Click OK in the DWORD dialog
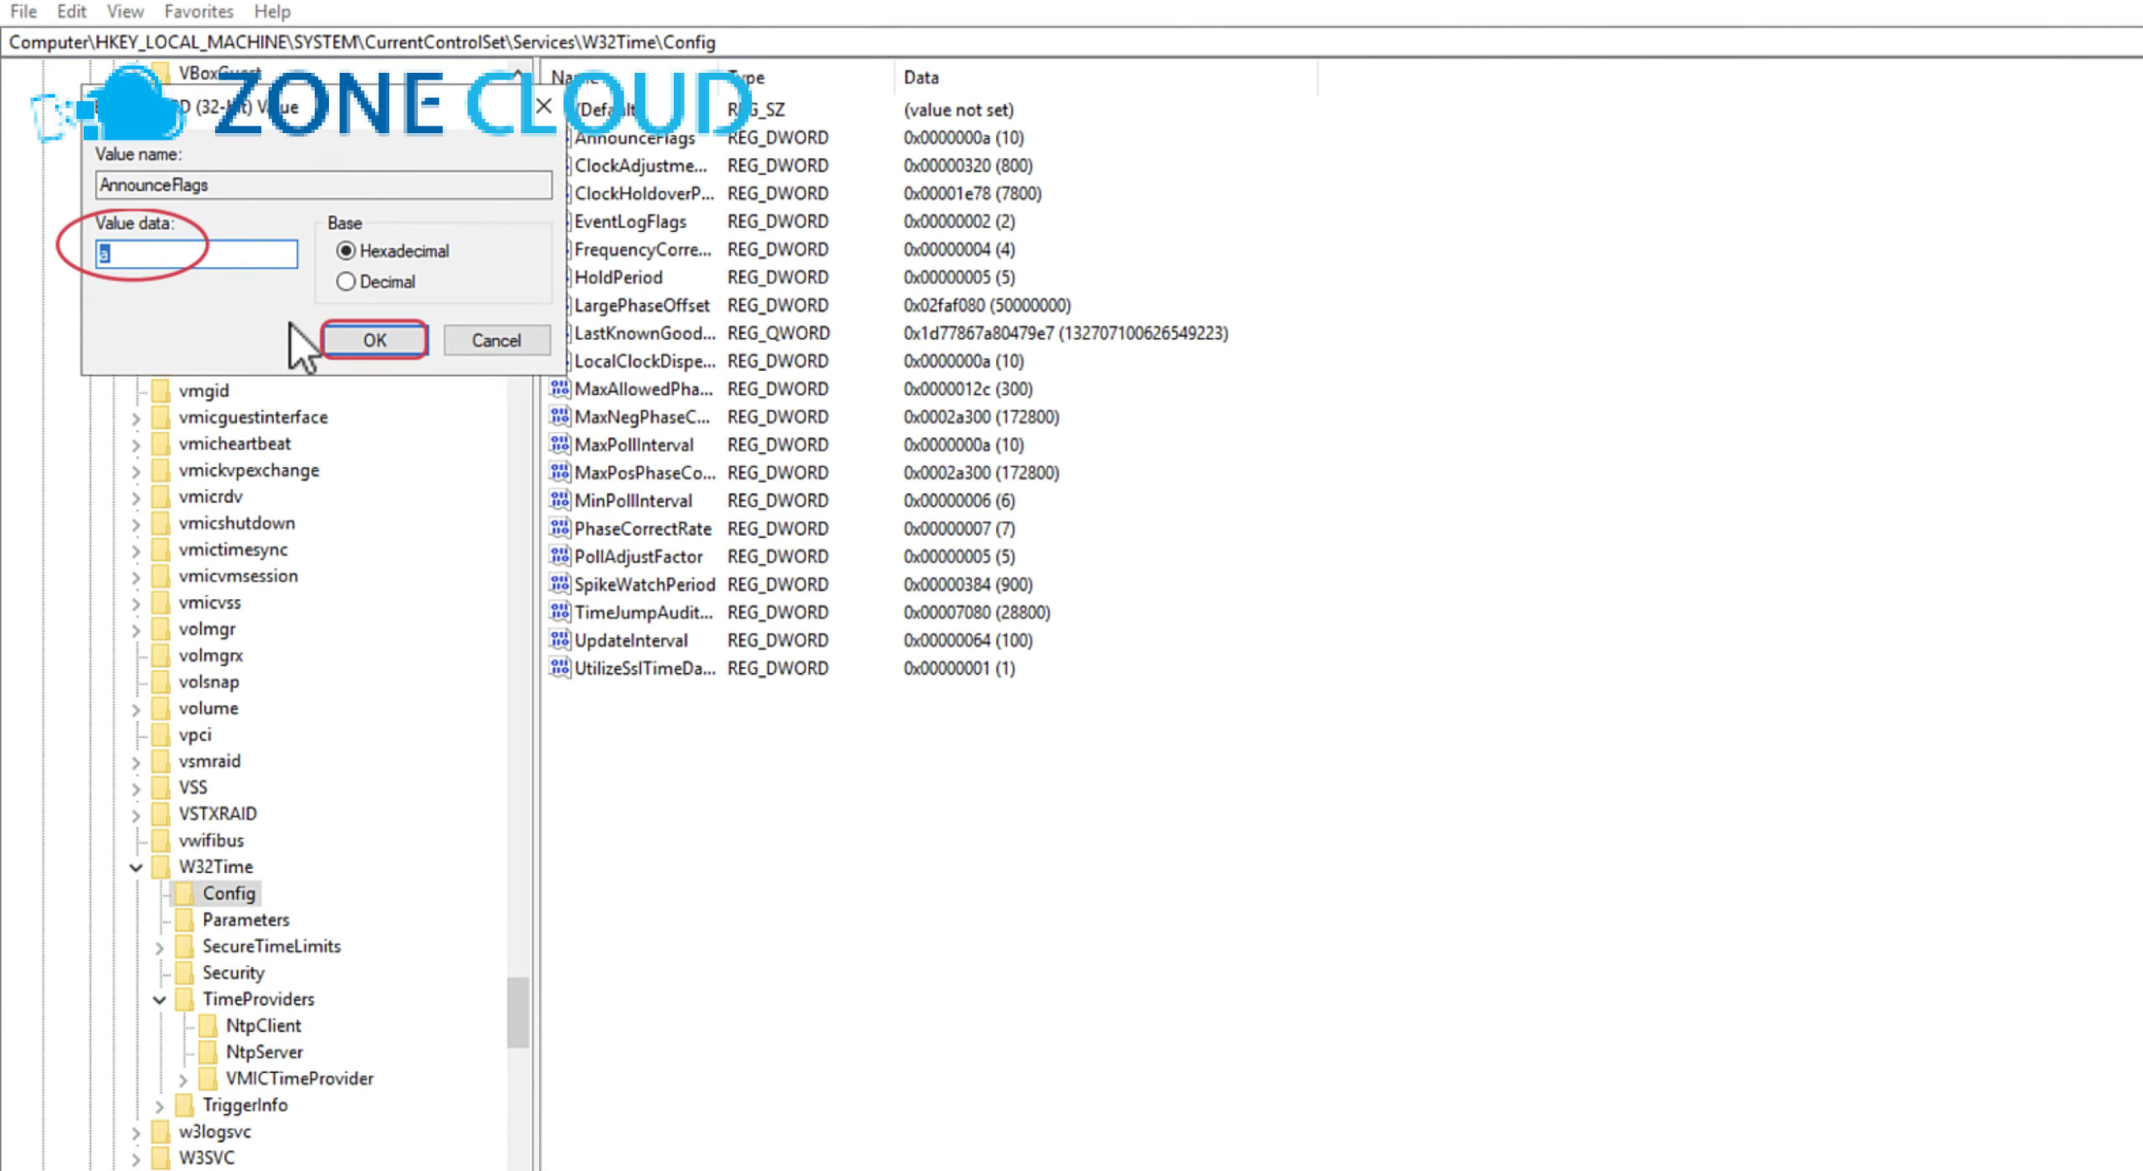Viewport: 2143px width, 1171px height. (x=374, y=341)
